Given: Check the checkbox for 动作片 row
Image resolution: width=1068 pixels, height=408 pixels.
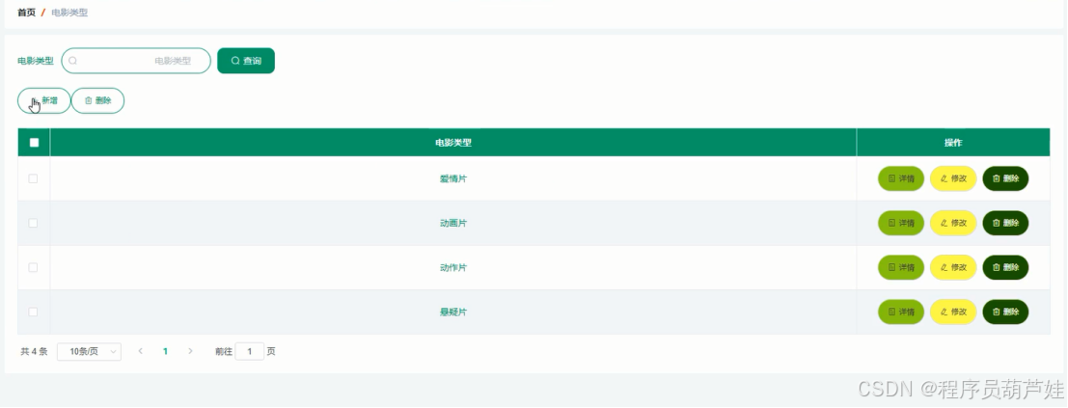Looking at the screenshot, I should pyautogui.click(x=33, y=267).
